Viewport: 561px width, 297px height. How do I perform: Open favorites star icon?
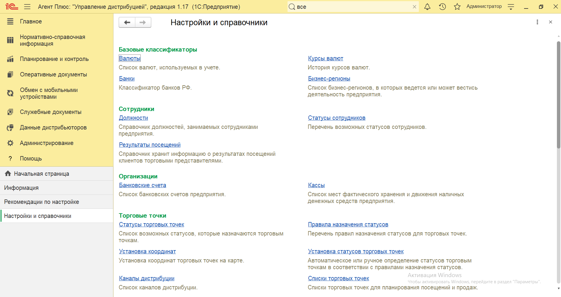(457, 7)
